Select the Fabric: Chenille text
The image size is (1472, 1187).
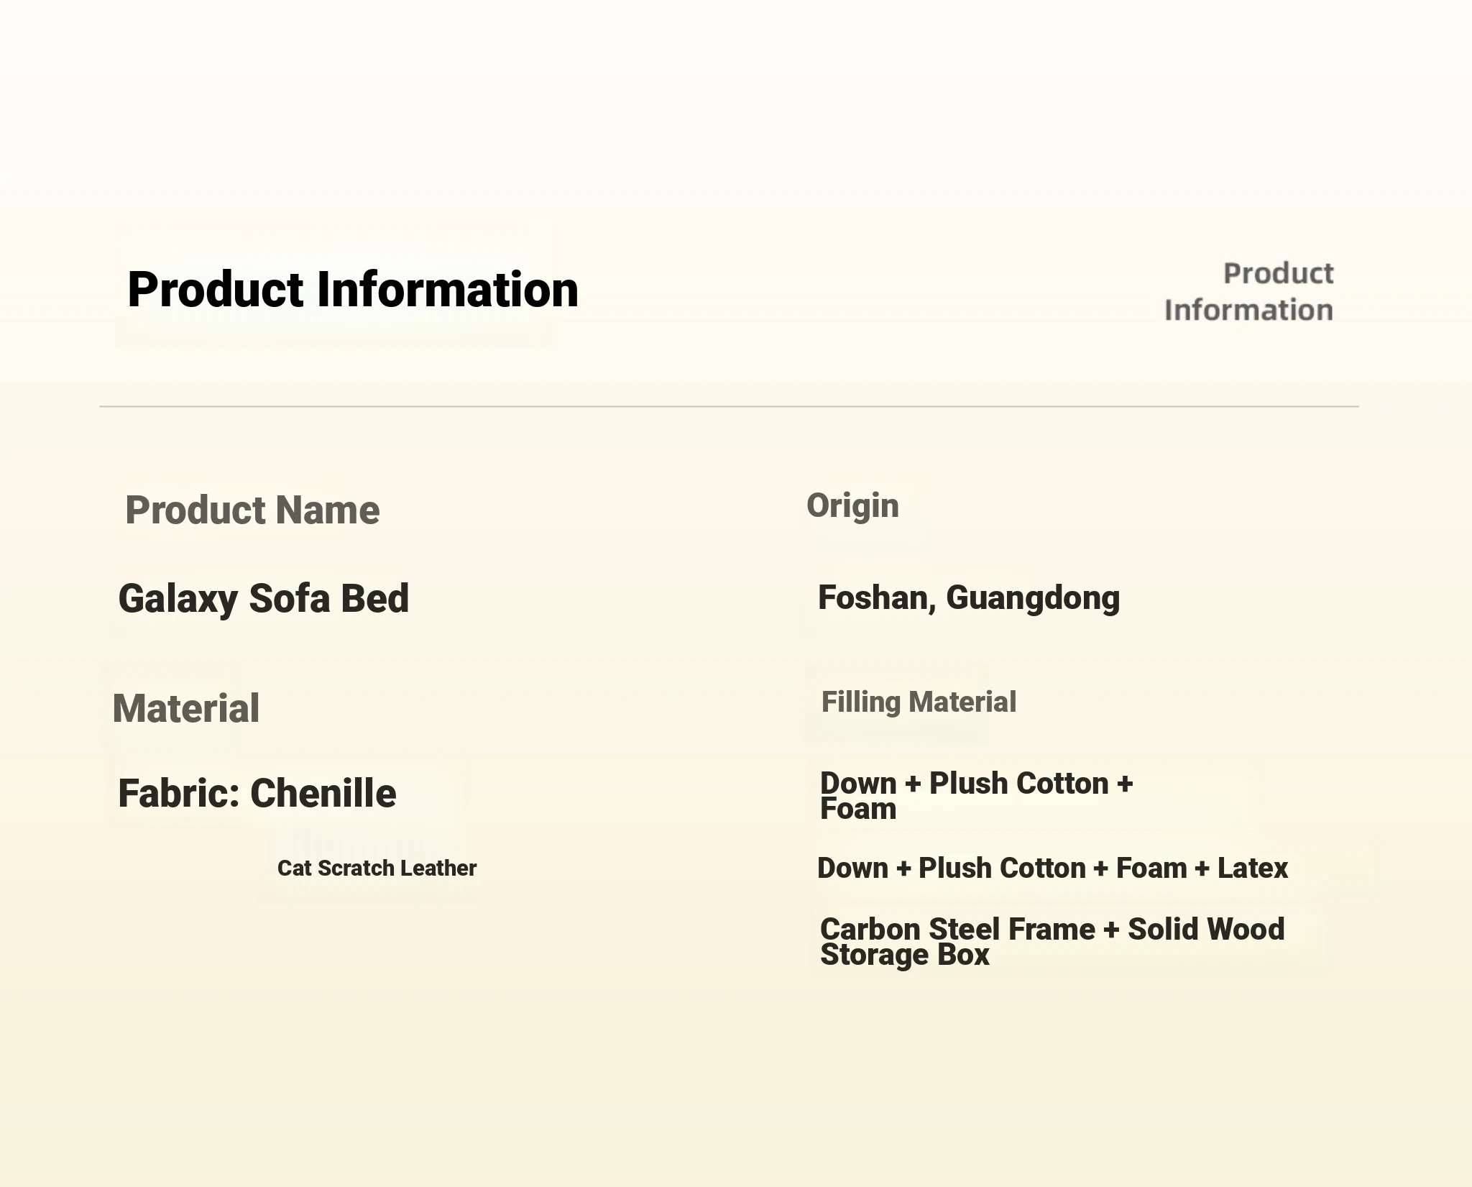pyautogui.click(x=257, y=794)
